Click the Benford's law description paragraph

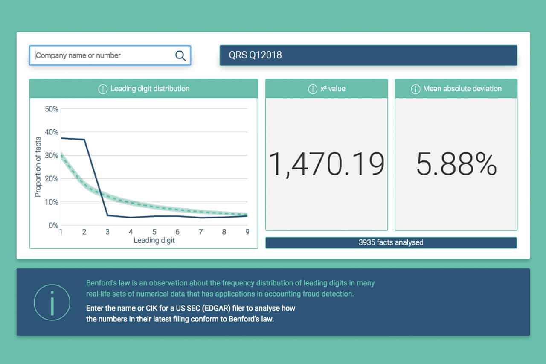pos(230,288)
